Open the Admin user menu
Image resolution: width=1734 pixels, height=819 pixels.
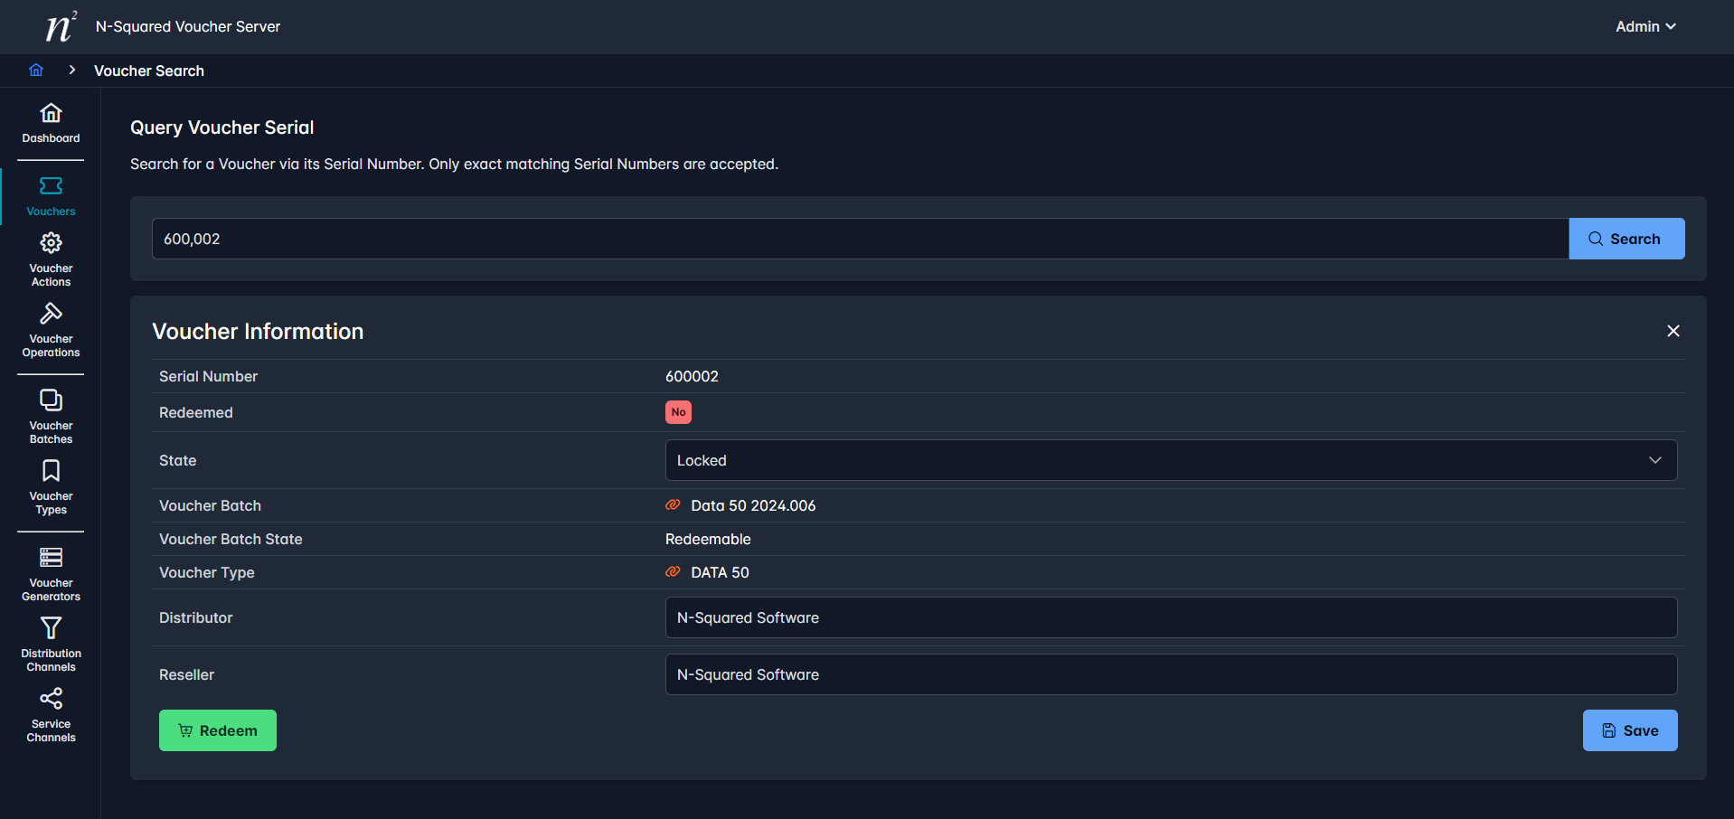[x=1644, y=27]
